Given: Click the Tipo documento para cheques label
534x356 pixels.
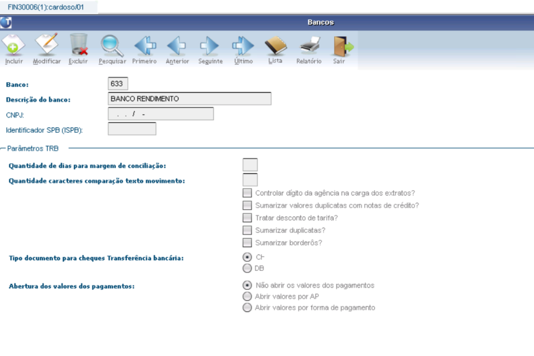Looking at the screenshot, I should tap(96, 258).
